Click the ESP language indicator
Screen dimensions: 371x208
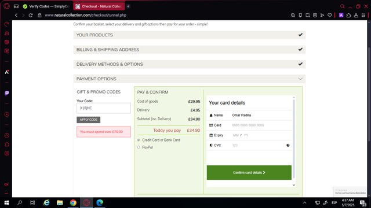pos(334,203)
